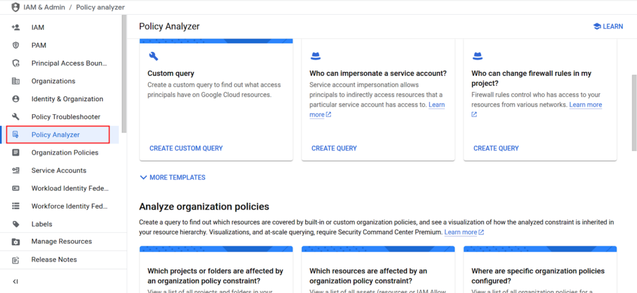Click the Principal Access Boundary icon
Image resolution: width=637 pixels, height=293 pixels.
[x=16, y=63]
